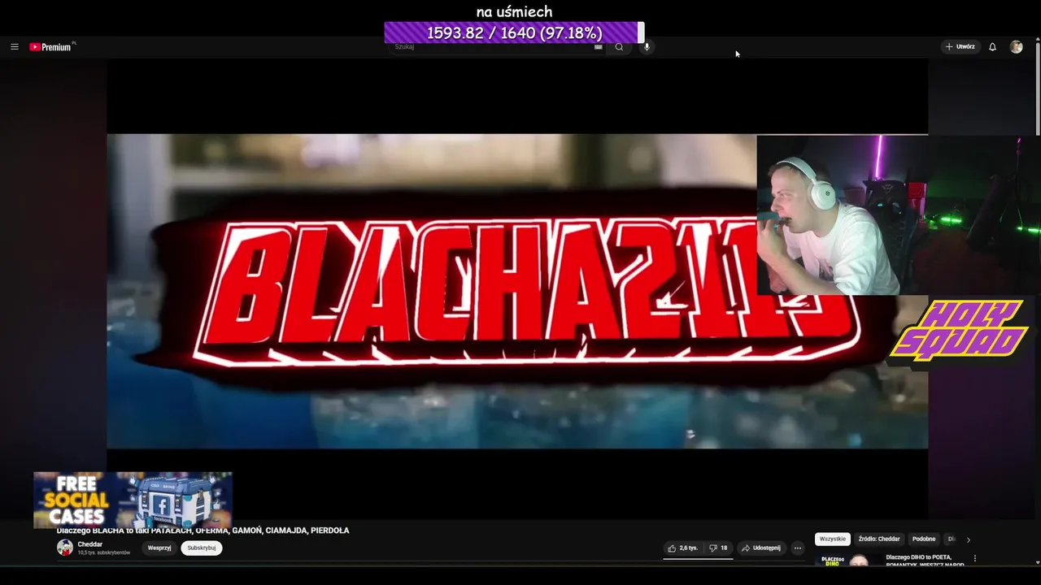Open the account avatar menu
The height and width of the screenshot is (585, 1041).
pyautogui.click(x=1016, y=47)
